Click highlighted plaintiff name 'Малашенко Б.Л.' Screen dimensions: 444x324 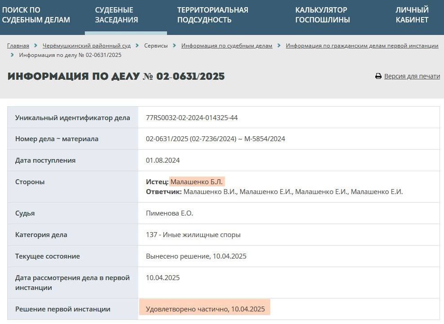[x=196, y=182]
